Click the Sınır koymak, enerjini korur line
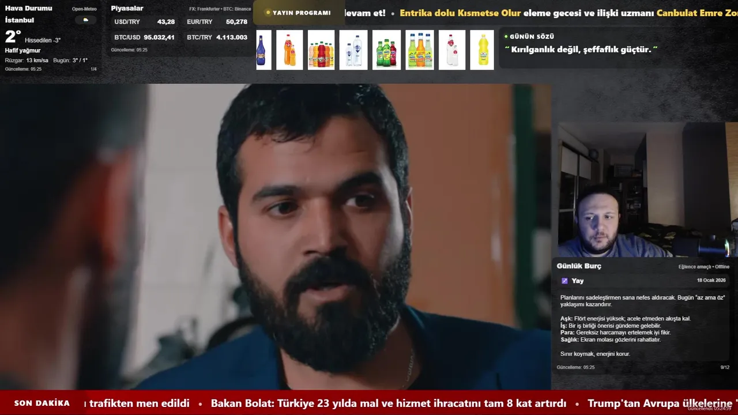Screen dimensions: 738x415 595,354
